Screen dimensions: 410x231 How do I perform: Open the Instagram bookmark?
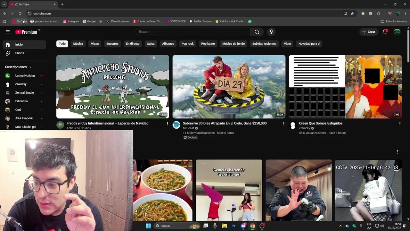(71, 21)
